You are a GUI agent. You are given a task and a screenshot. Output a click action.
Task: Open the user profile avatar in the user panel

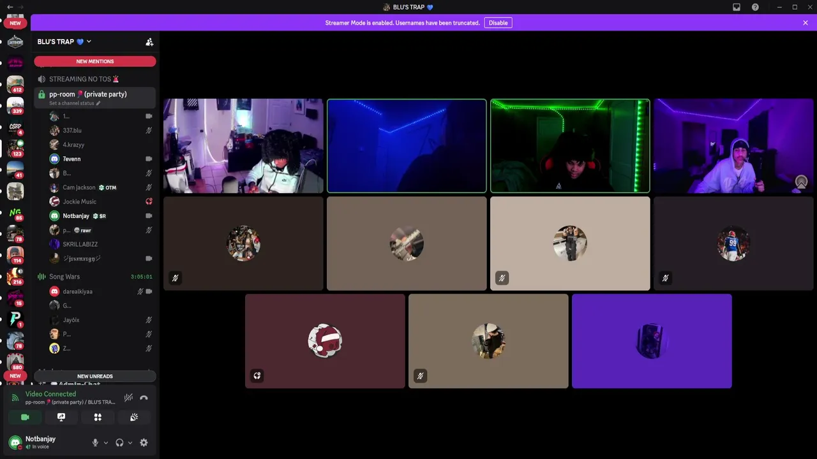(x=15, y=442)
